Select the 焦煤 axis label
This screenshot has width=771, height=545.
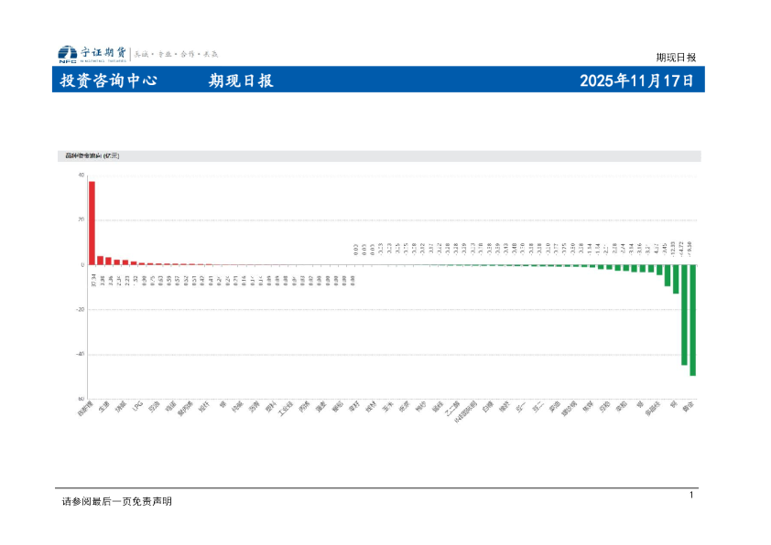(x=119, y=406)
